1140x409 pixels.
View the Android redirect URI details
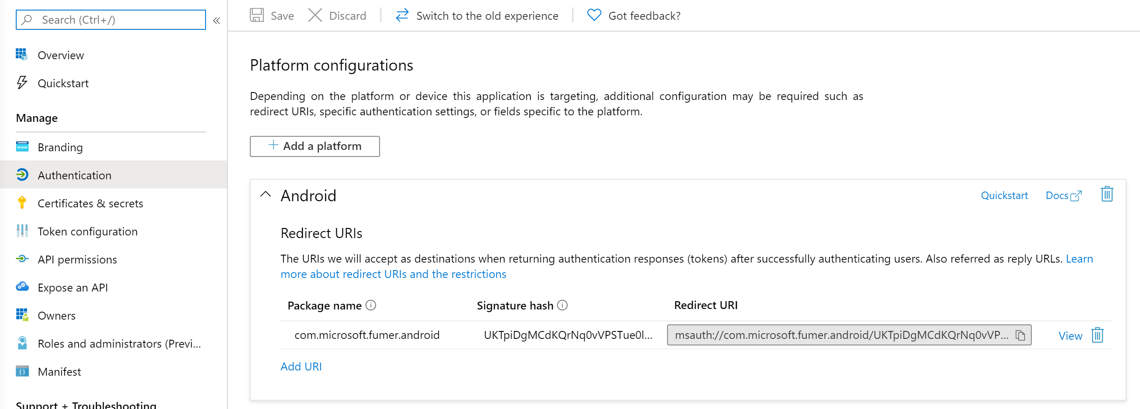pyautogui.click(x=1070, y=336)
